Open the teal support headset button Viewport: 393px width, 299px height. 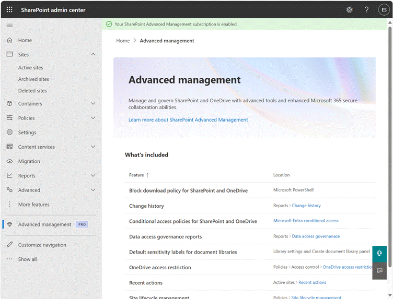[x=379, y=253]
